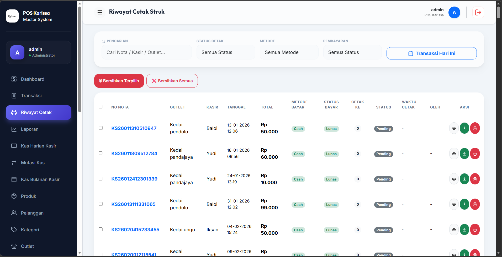This screenshot has width=502, height=257.
Task: Tick checkbox for row KS26011809512784
Action: [x=101, y=153]
